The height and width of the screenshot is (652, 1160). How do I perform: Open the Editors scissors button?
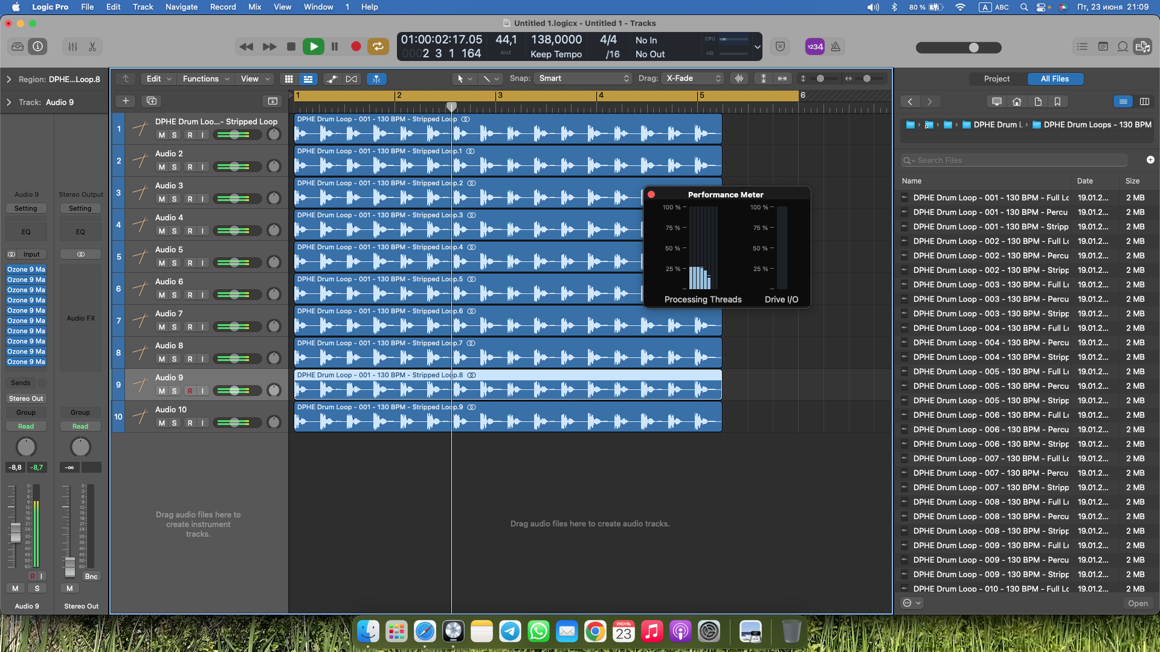[x=92, y=46]
